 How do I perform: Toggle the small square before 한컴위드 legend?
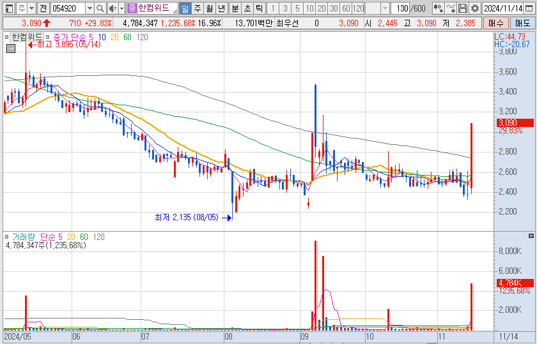[x=7, y=37]
